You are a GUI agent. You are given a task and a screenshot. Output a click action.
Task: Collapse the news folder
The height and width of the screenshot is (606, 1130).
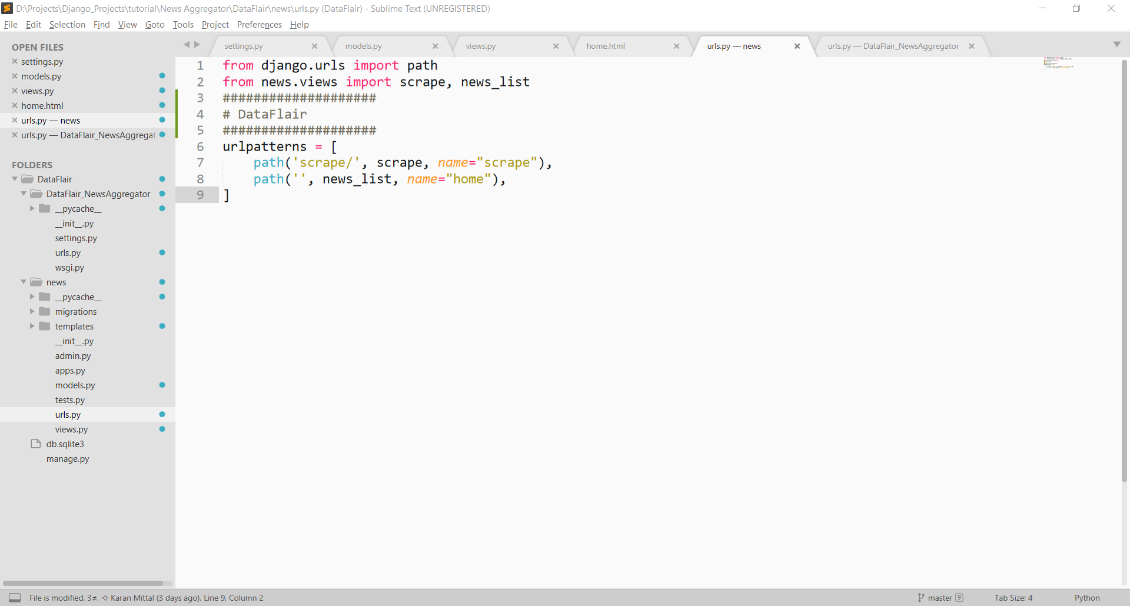[x=24, y=282]
